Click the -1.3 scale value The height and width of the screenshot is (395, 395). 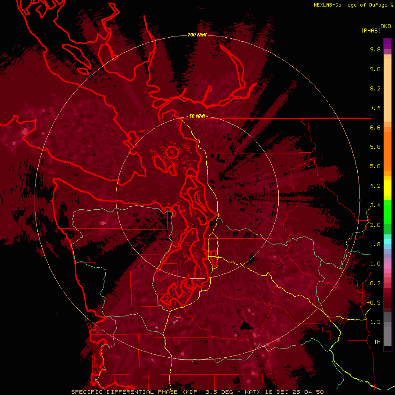(x=373, y=322)
